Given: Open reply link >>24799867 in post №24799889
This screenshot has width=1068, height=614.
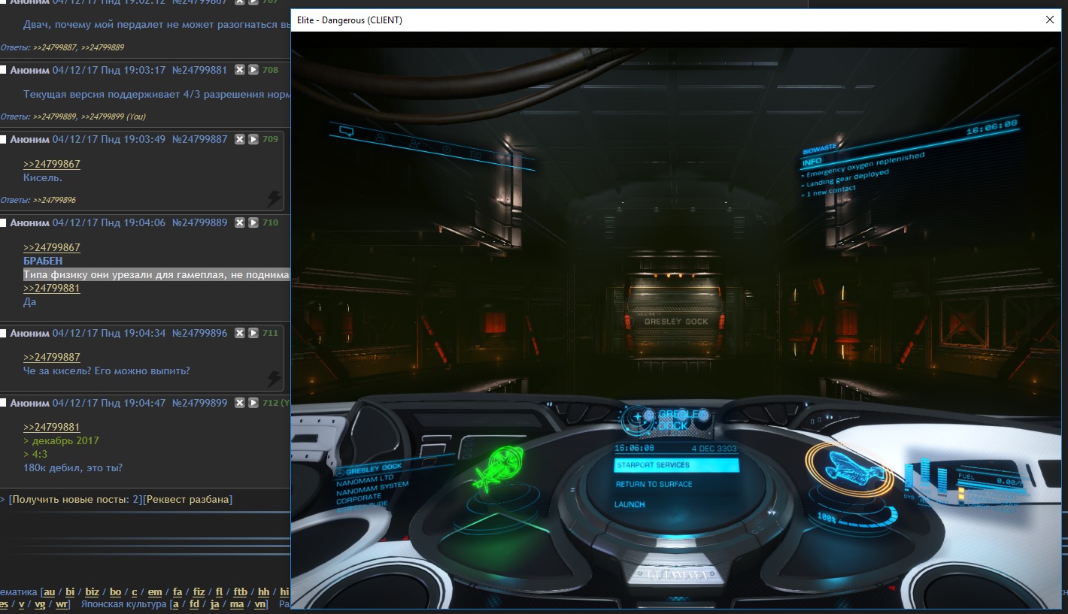Looking at the screenshot, I should (52, 247).
